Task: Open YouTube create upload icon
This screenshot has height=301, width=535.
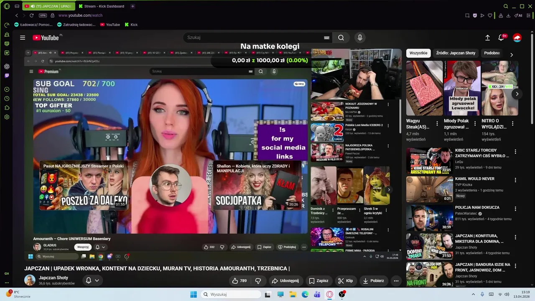Action: pyautogui.click(x=487, y=38)
